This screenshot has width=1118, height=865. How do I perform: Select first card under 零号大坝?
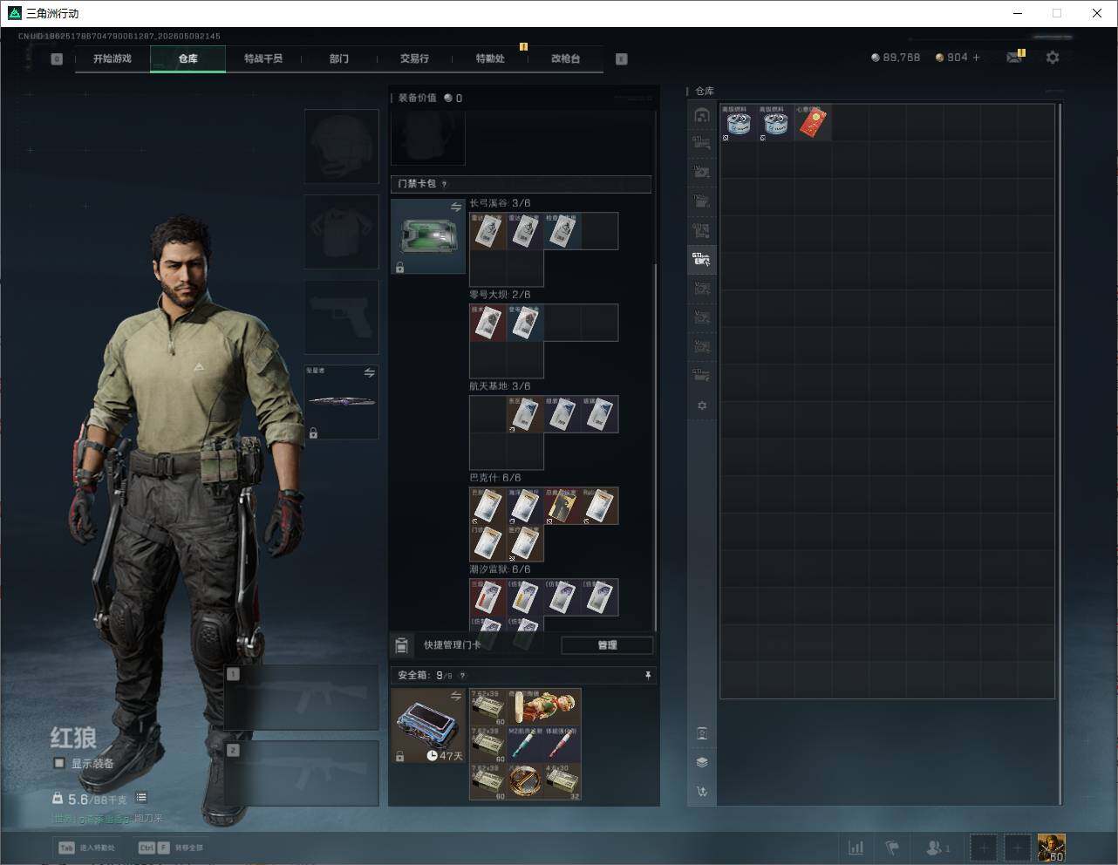point(487,323)
